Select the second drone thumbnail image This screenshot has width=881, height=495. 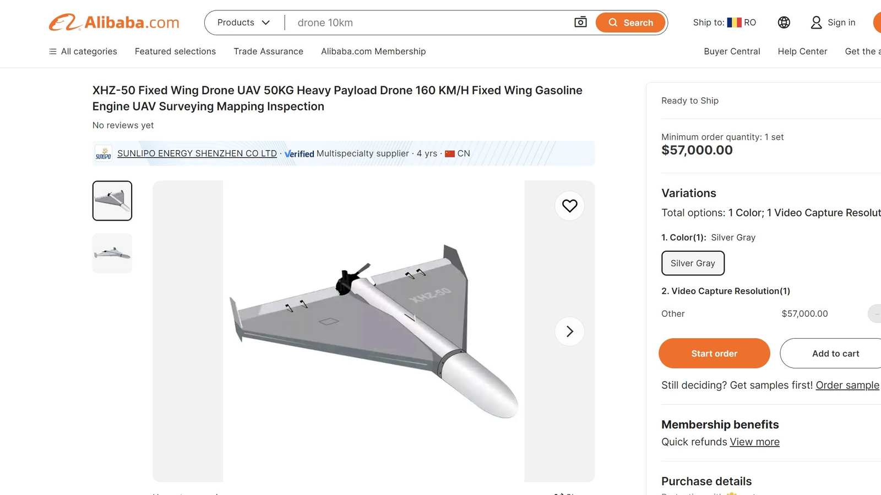[112, 254]
